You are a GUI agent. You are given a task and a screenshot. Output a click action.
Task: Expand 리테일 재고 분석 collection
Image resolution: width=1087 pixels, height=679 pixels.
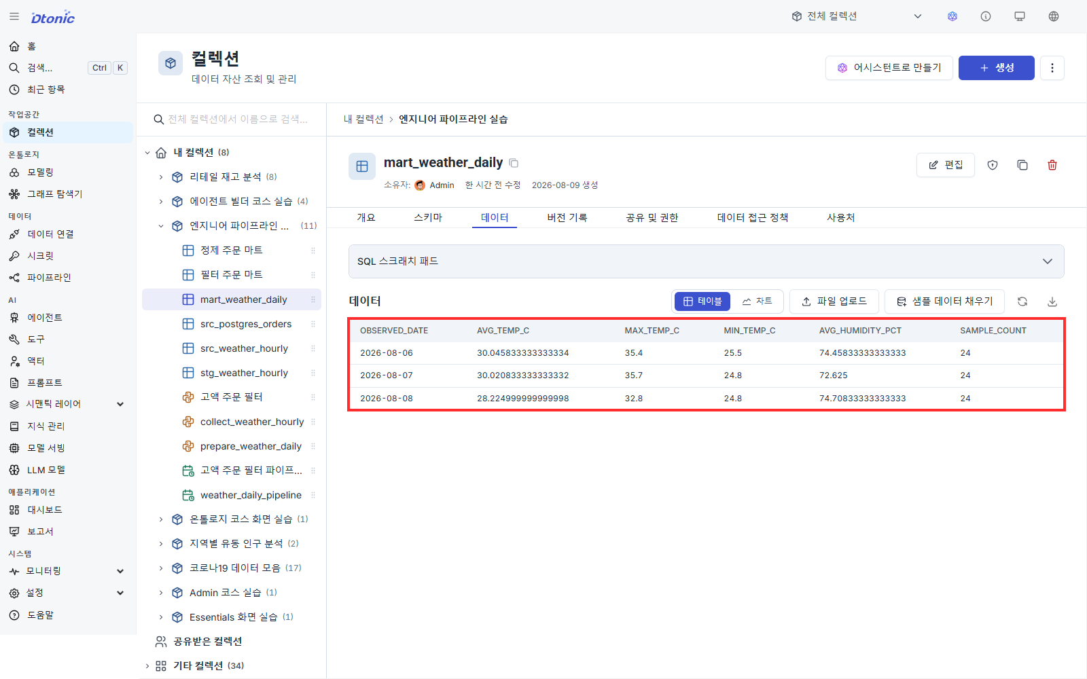(161, 177)
